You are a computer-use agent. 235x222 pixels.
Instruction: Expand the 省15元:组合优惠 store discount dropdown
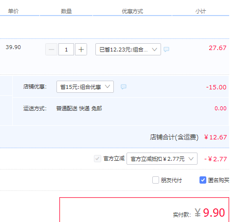tap(85, 87)
